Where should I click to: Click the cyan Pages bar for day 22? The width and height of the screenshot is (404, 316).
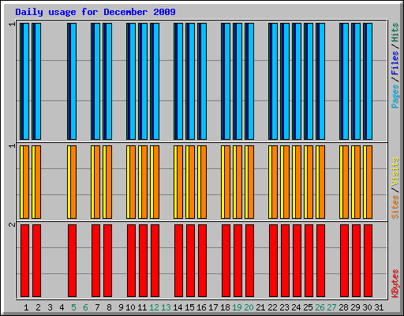(x=275, y=81)
